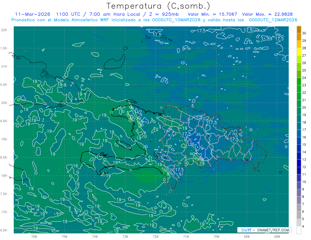
Task: Click the color scale value '21'
Action: tap(304, 100)
